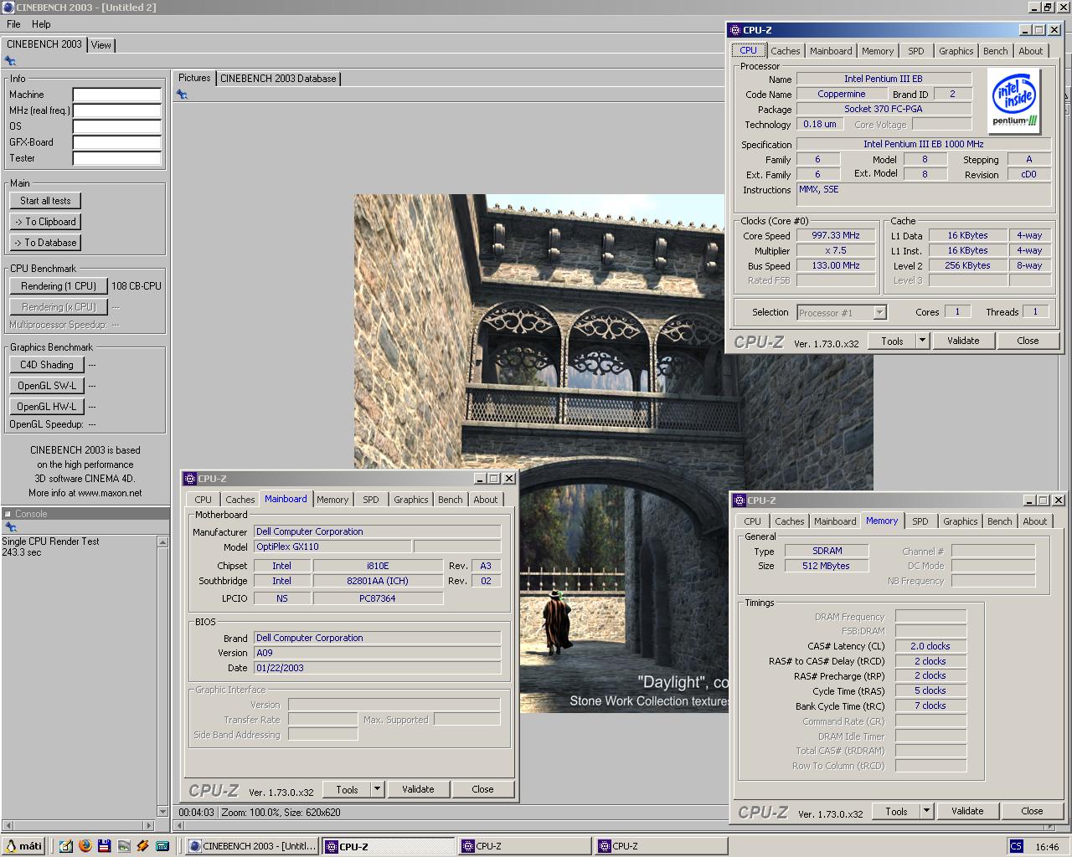Click the -> To Clipboard button
The width and height of the screenshot is (1072, 857).
click(45, 222)
